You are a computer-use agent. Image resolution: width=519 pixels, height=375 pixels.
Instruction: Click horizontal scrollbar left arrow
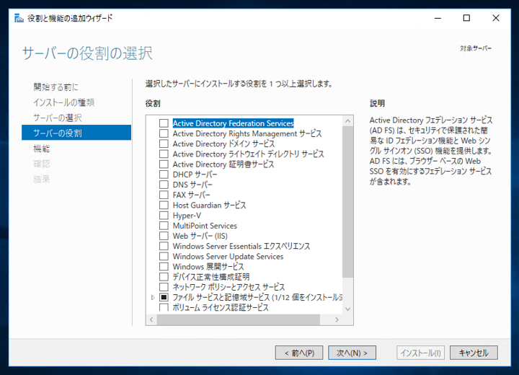click(x=151, y=319)
